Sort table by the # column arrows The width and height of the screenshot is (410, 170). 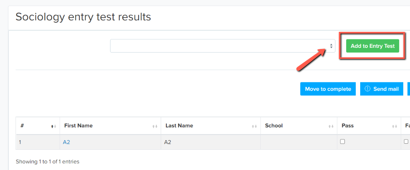53,126
